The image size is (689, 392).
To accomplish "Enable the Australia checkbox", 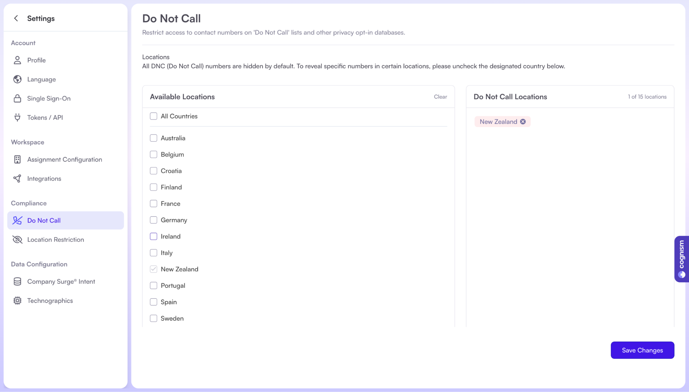I will (x=153, y=138).
